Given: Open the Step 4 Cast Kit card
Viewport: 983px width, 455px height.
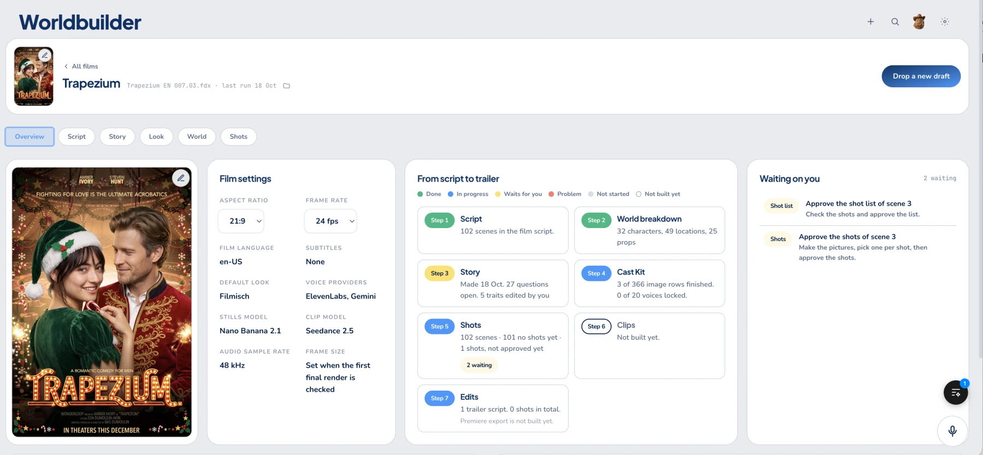Looking at the screenshot, I should [x=649, y=283].
